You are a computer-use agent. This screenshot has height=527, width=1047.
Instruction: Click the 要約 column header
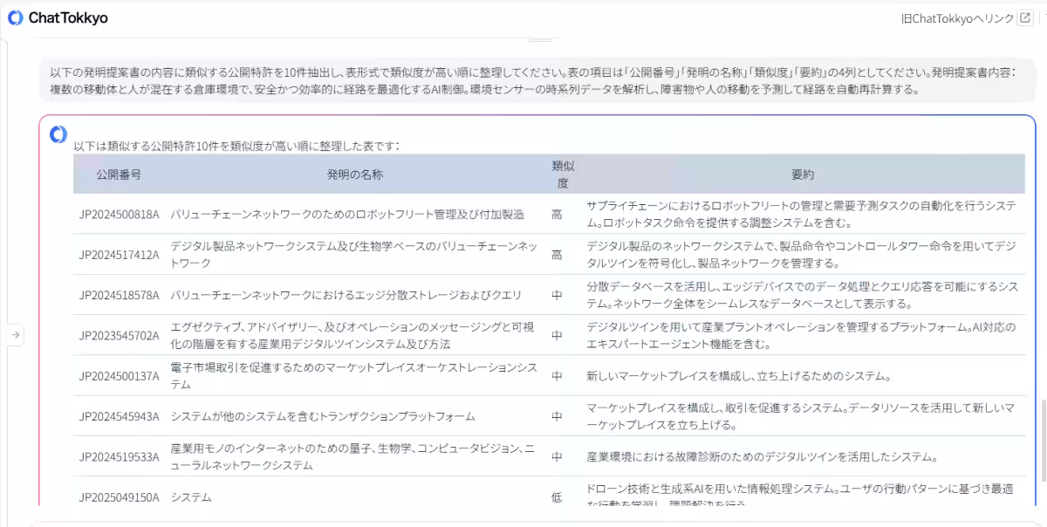pyautogui.click(x=803, y=175)
